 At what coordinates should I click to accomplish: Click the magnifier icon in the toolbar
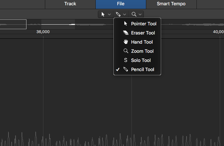pos(134,14)
